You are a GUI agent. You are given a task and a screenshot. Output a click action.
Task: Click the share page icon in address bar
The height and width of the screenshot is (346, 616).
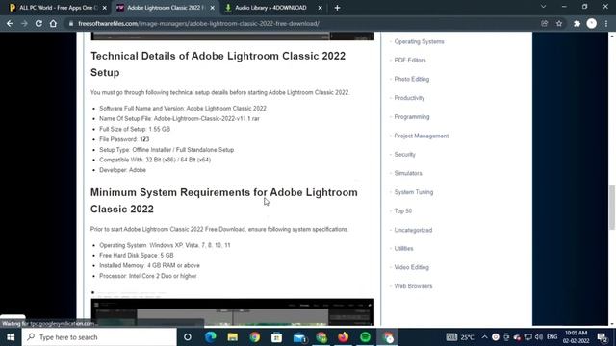(x=544, y=23)
